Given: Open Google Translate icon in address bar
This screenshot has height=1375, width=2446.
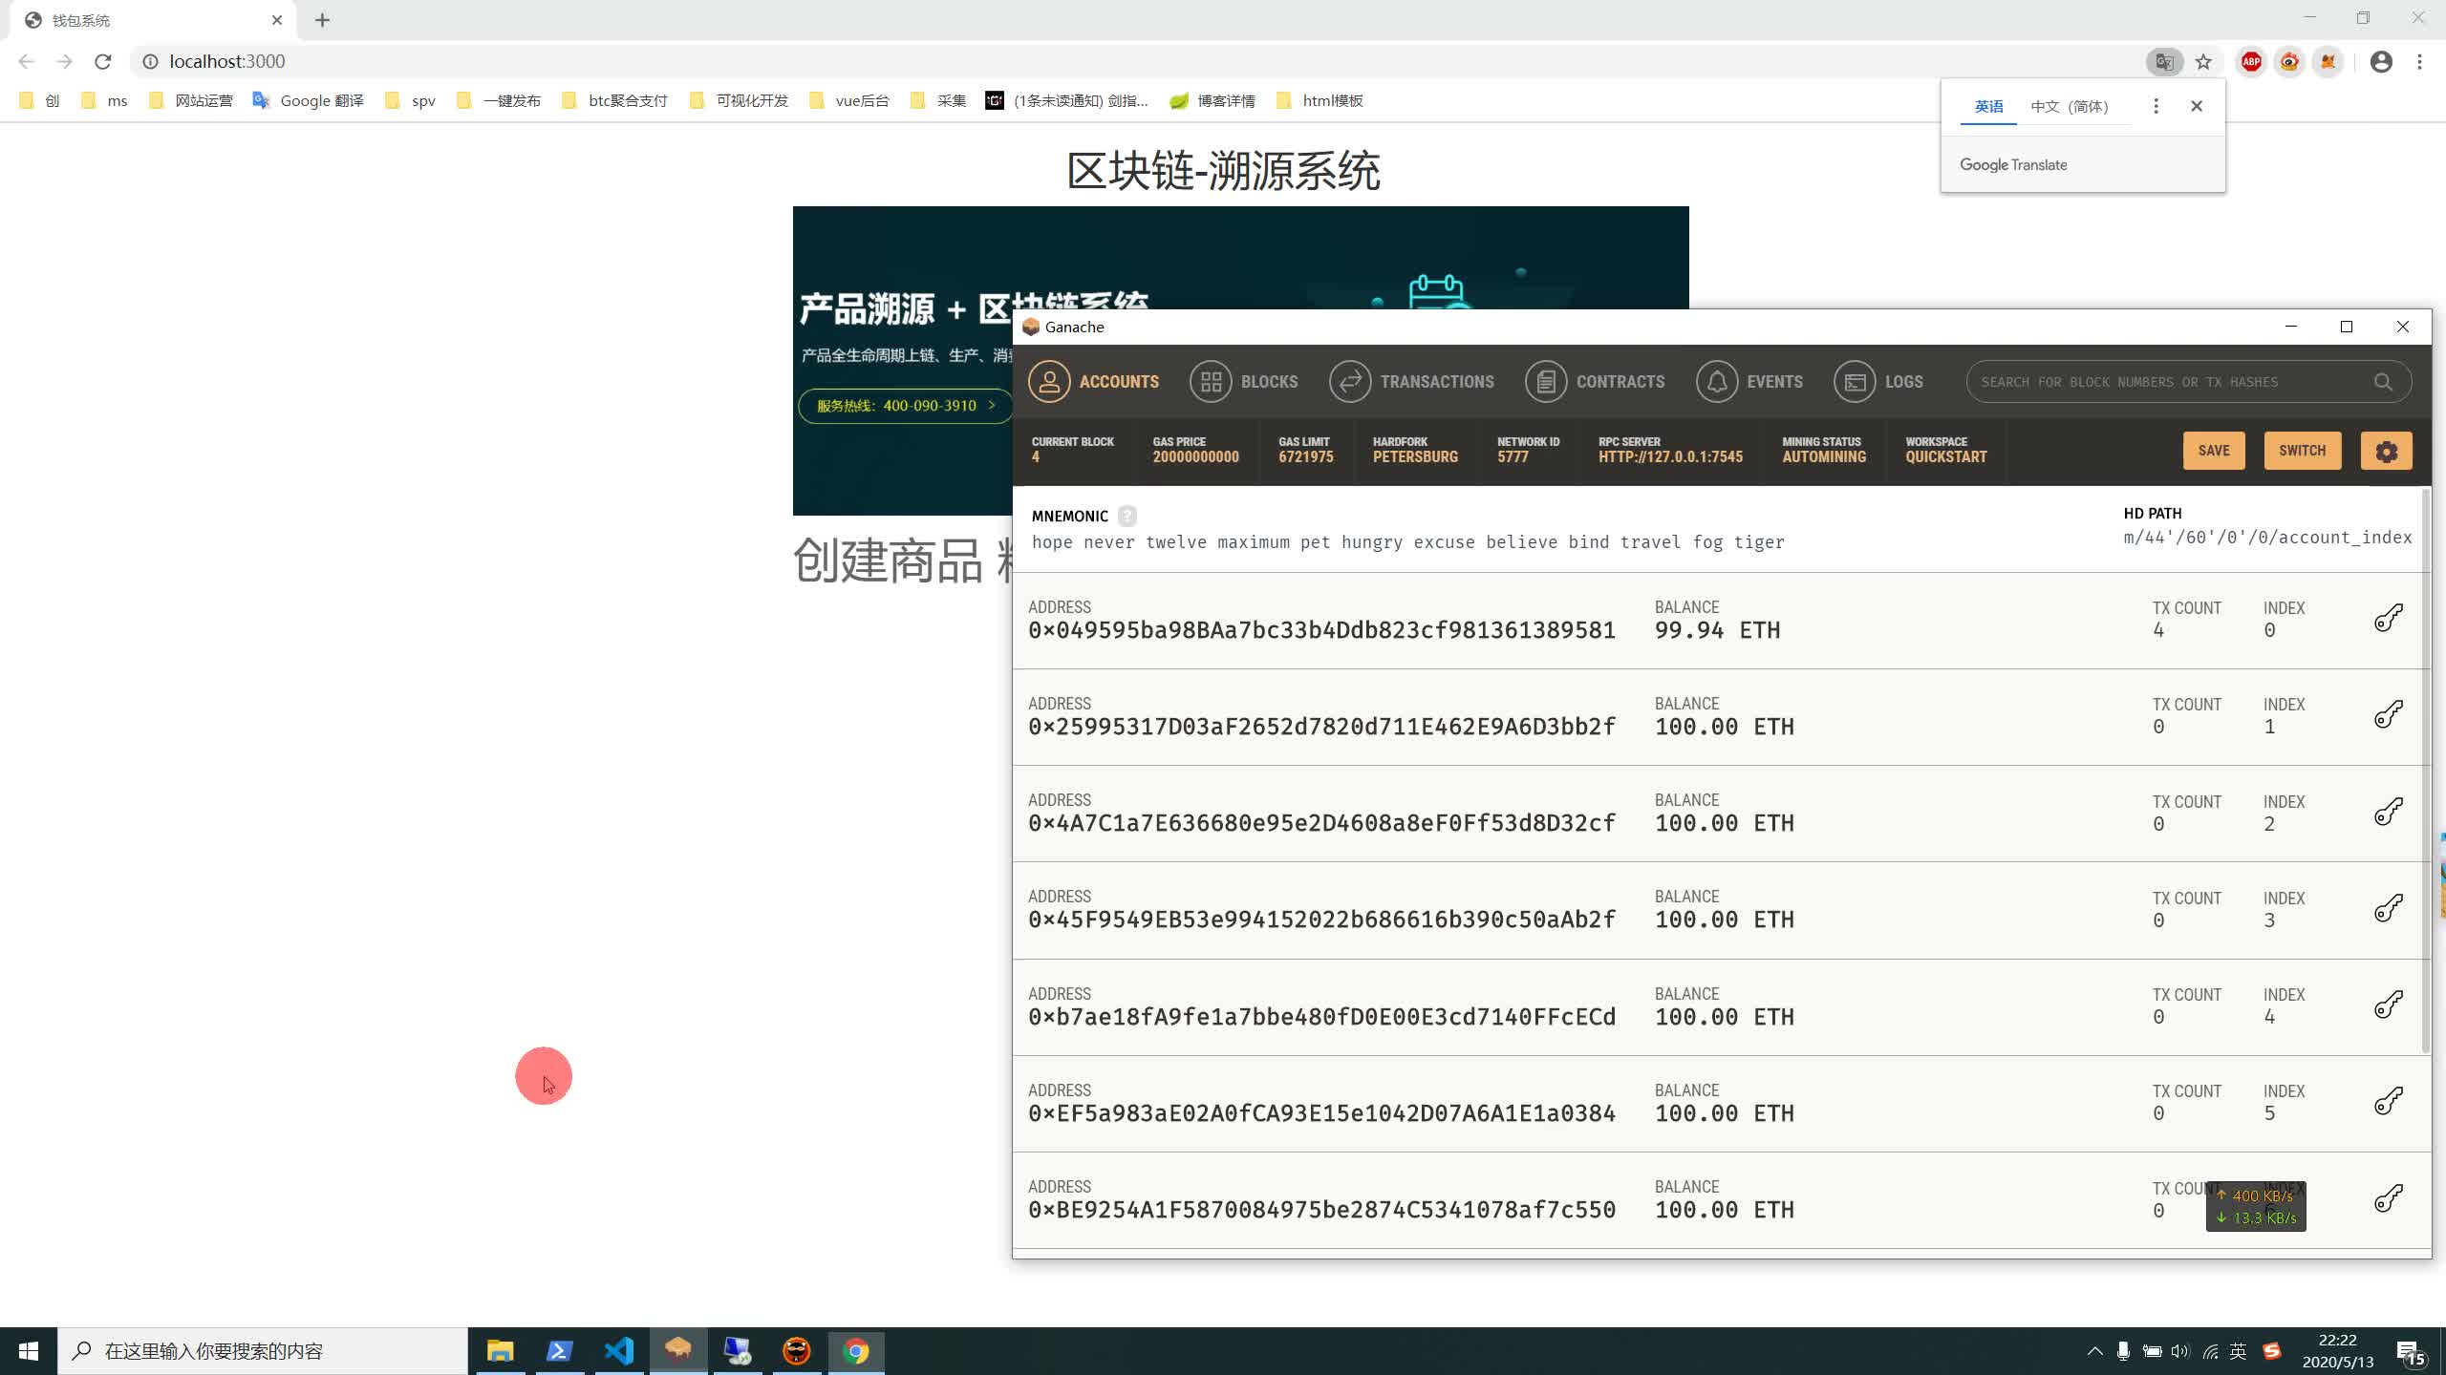Looking at the screenshot, I should click(2164, 62).
